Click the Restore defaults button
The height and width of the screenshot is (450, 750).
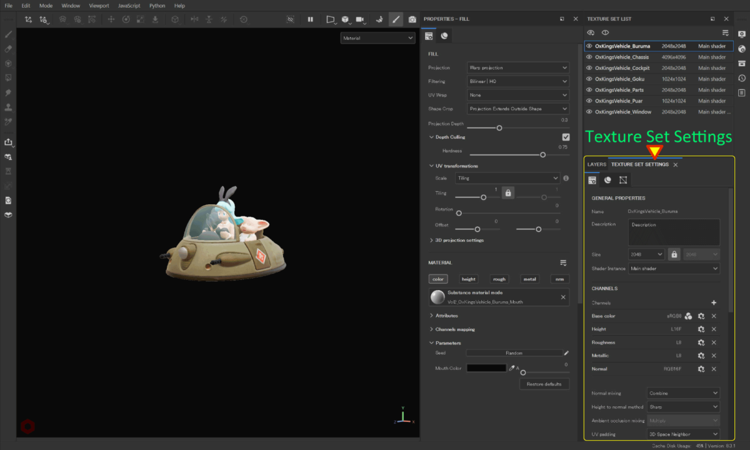(x=544, y=384)
